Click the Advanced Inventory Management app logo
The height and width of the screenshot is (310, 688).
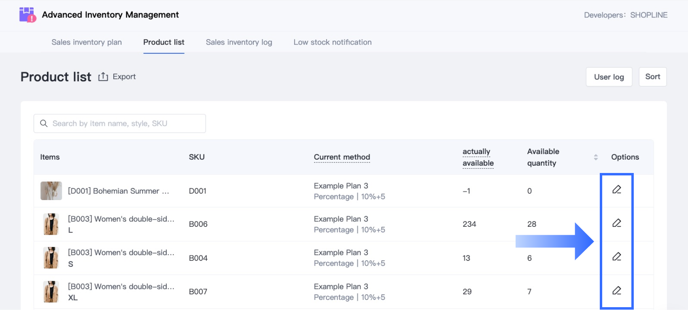28,15
